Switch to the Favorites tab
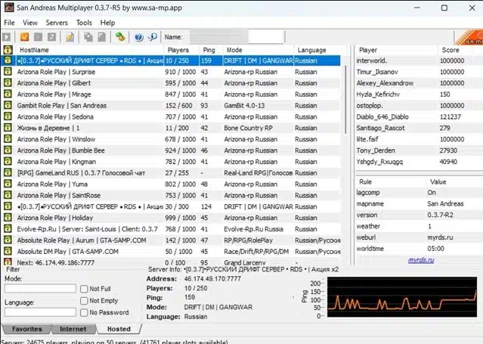This screenshot has height=344, width=483. [26, 329]
